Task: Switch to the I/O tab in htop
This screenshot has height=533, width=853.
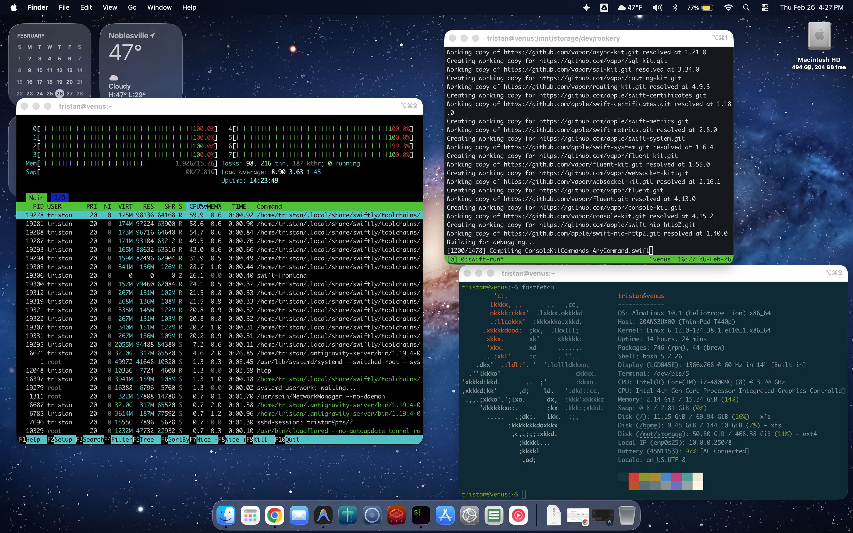Action: [60, 197]
